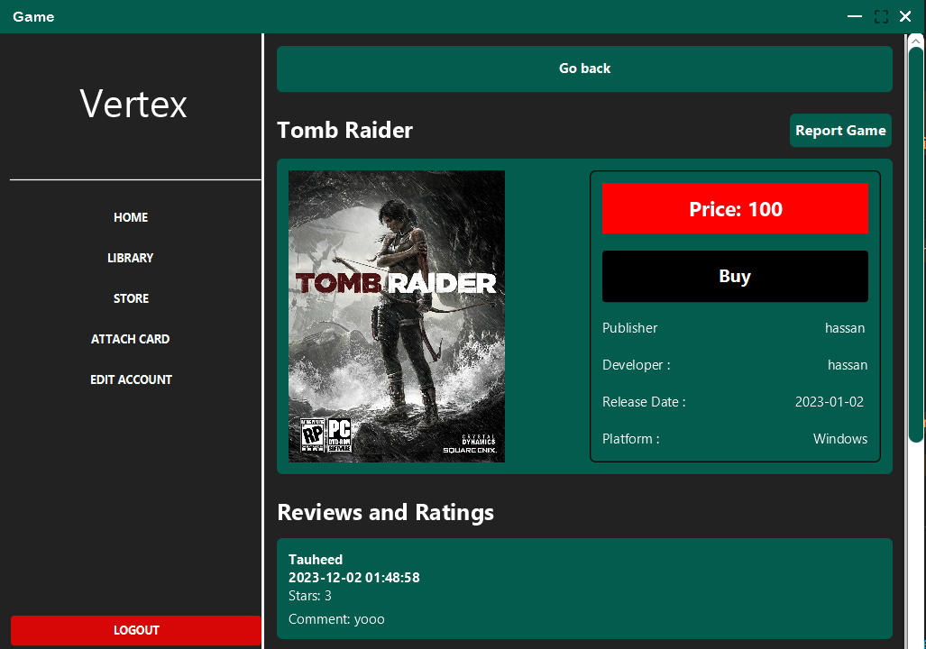Screen dimensions: 926x649
Task: Click the Game window title
Action: pos(33,16)
